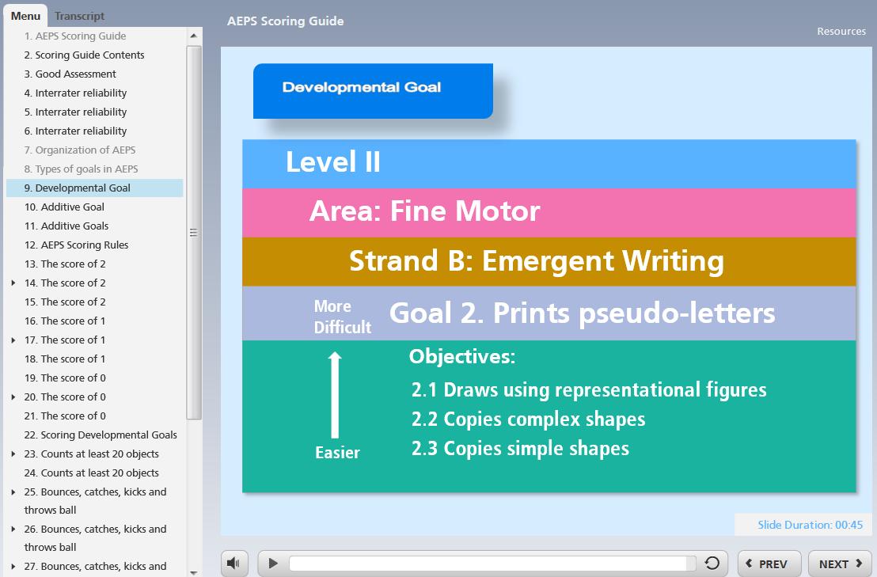Expand item 25. Bounces, catches, kicks
The width and height of the screenshot is (877, 577).
13,492
